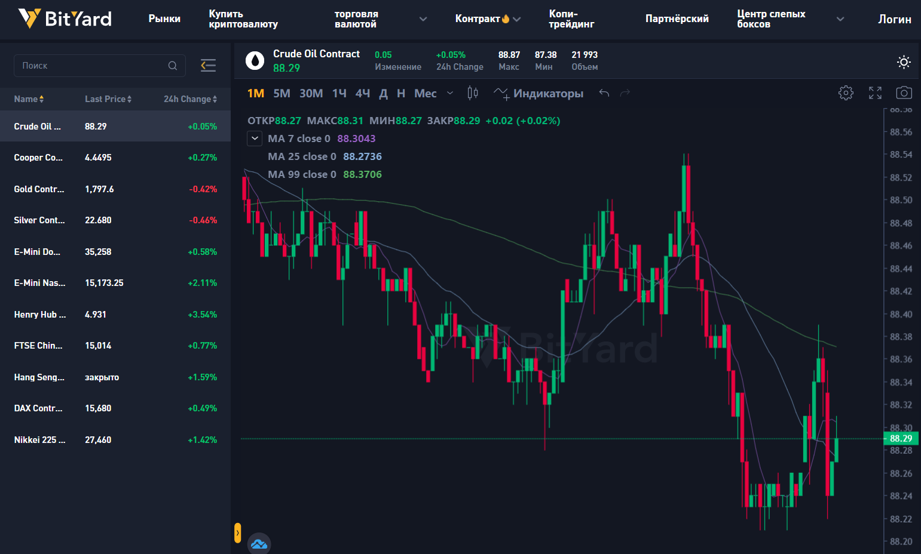
Task: Redo chart action arrow
Action: click(x=625, y=93)
